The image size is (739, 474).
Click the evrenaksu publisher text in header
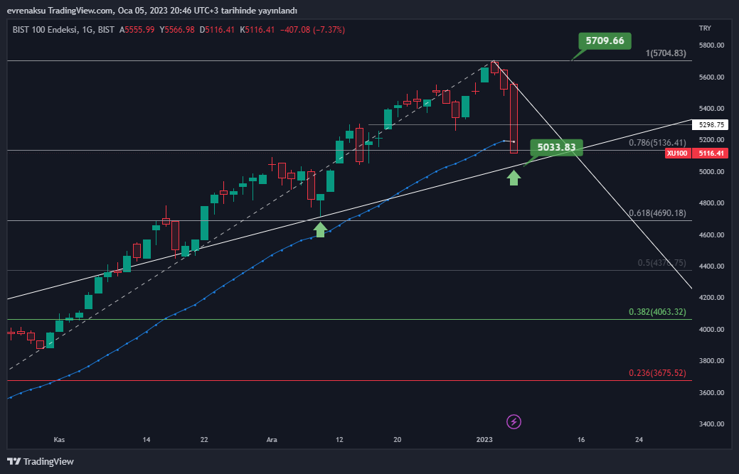26,11
